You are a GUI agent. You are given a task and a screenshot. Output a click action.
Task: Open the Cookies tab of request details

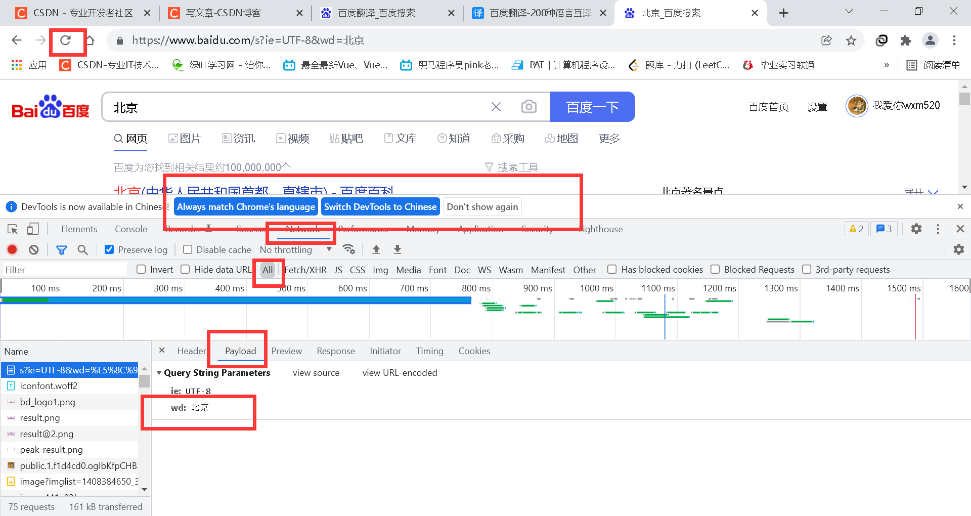coord(474,351)
